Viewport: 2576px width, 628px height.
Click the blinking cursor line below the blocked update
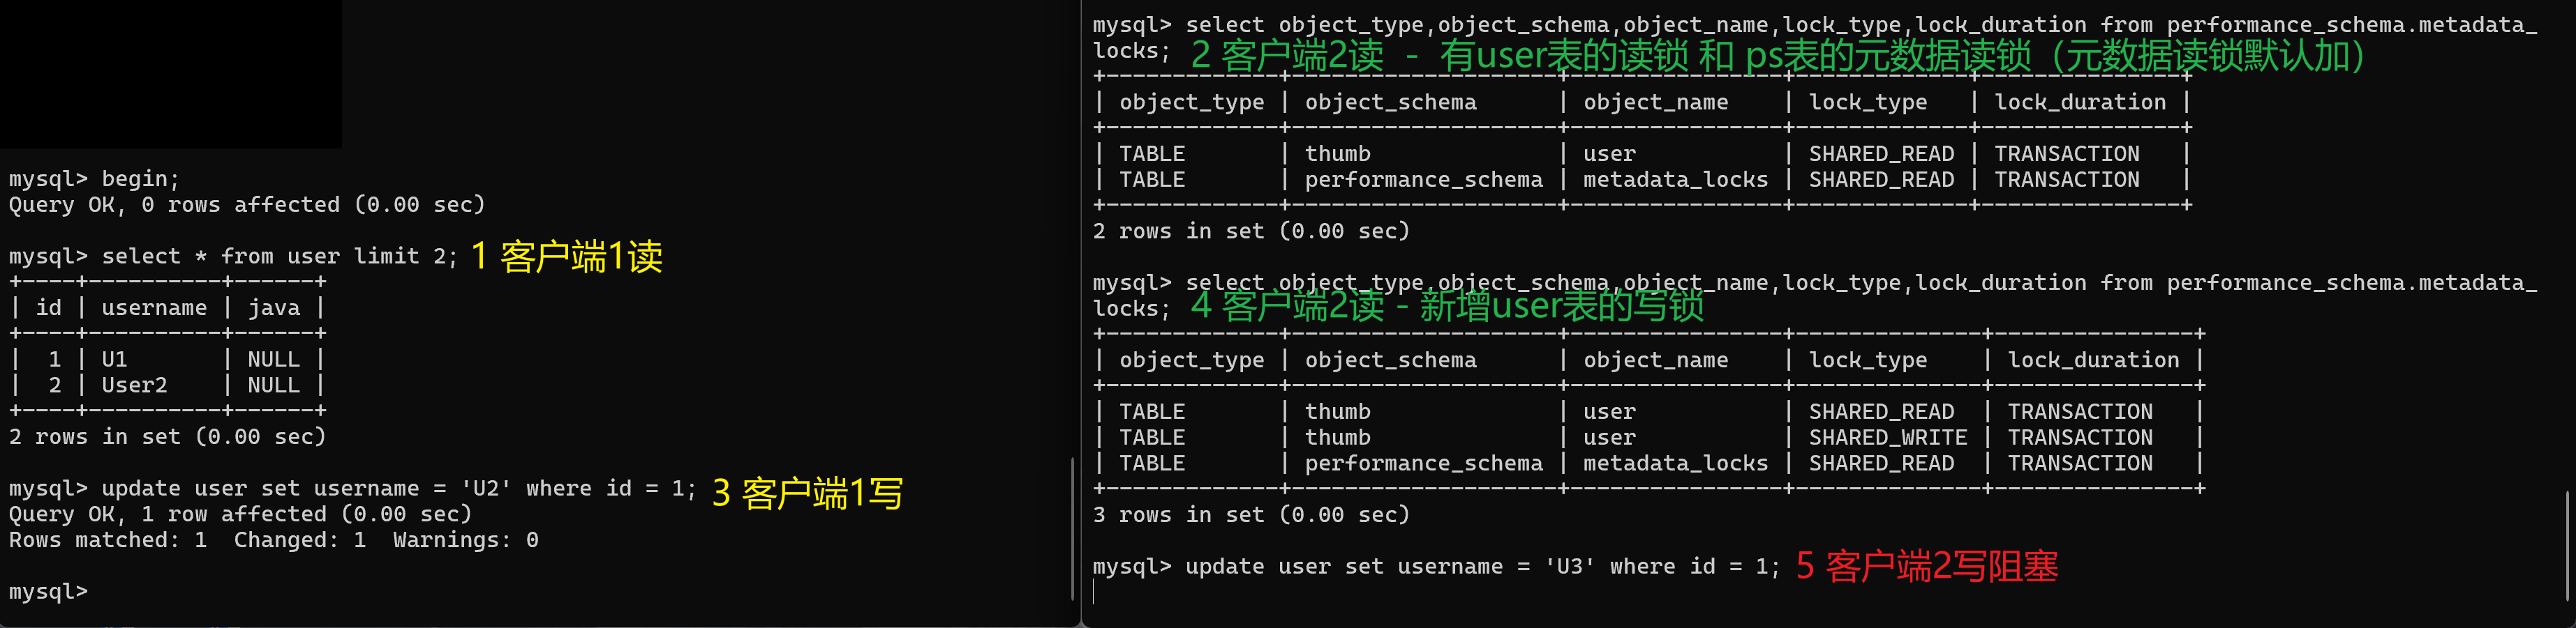coord(1094,592)
